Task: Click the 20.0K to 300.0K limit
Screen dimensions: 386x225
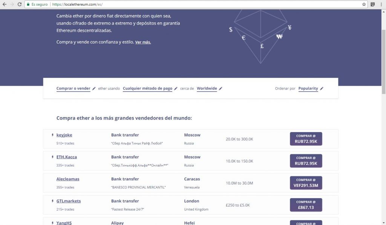Action: click(x=239, y=139)
